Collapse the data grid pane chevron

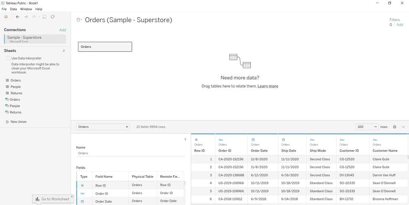click(x=403, y=127)
